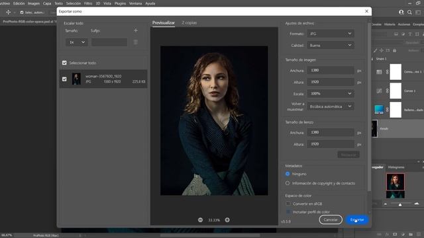Toggle the Seleccionar todo checkbox
Image resolution: width=424 pixels, height=238 pixels.
click(64, 63)
